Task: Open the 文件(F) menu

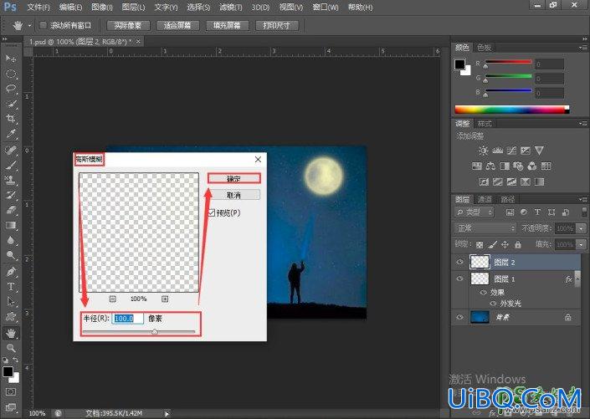Action: coord(38,8)
